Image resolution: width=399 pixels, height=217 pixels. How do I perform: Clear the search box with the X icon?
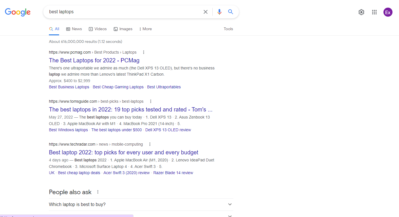tap(206, 12)
